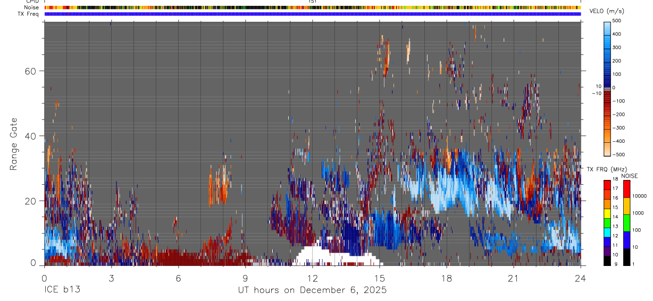Pick the purple 10–11 MHz TX FRQ swatch
Image resolution: width=653 pixels, height=301 pixels.
607,252
